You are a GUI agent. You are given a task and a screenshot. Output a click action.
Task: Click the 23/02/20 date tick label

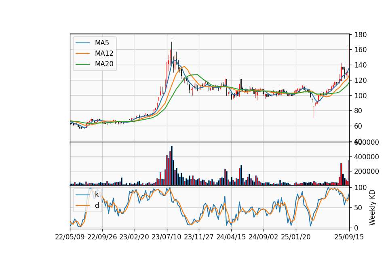pyautogui.click(x=134, y=237)
